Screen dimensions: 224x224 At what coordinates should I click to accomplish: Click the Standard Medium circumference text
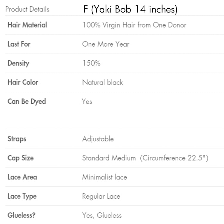tap(145, 158)
